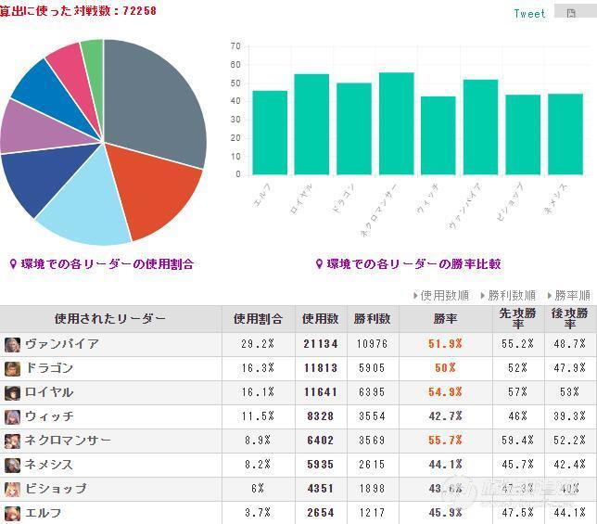Image resolution: width=597 pixels, height=524 pixels.
Task: Sort table by 使用数順
Action: point(441,295)
